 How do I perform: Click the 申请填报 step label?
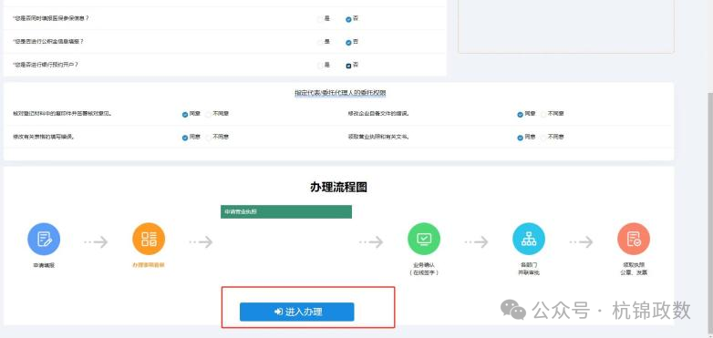[x=44, y=266]
